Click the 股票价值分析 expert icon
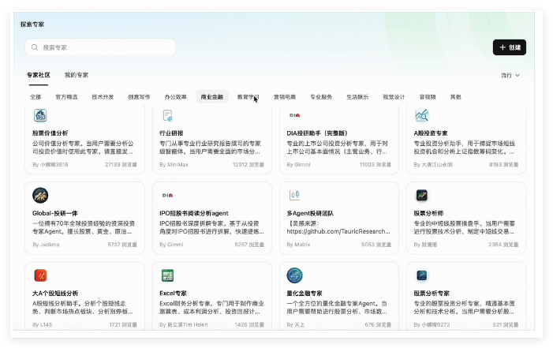The width and height of the screenshot is (553, 348). point(40,115)
